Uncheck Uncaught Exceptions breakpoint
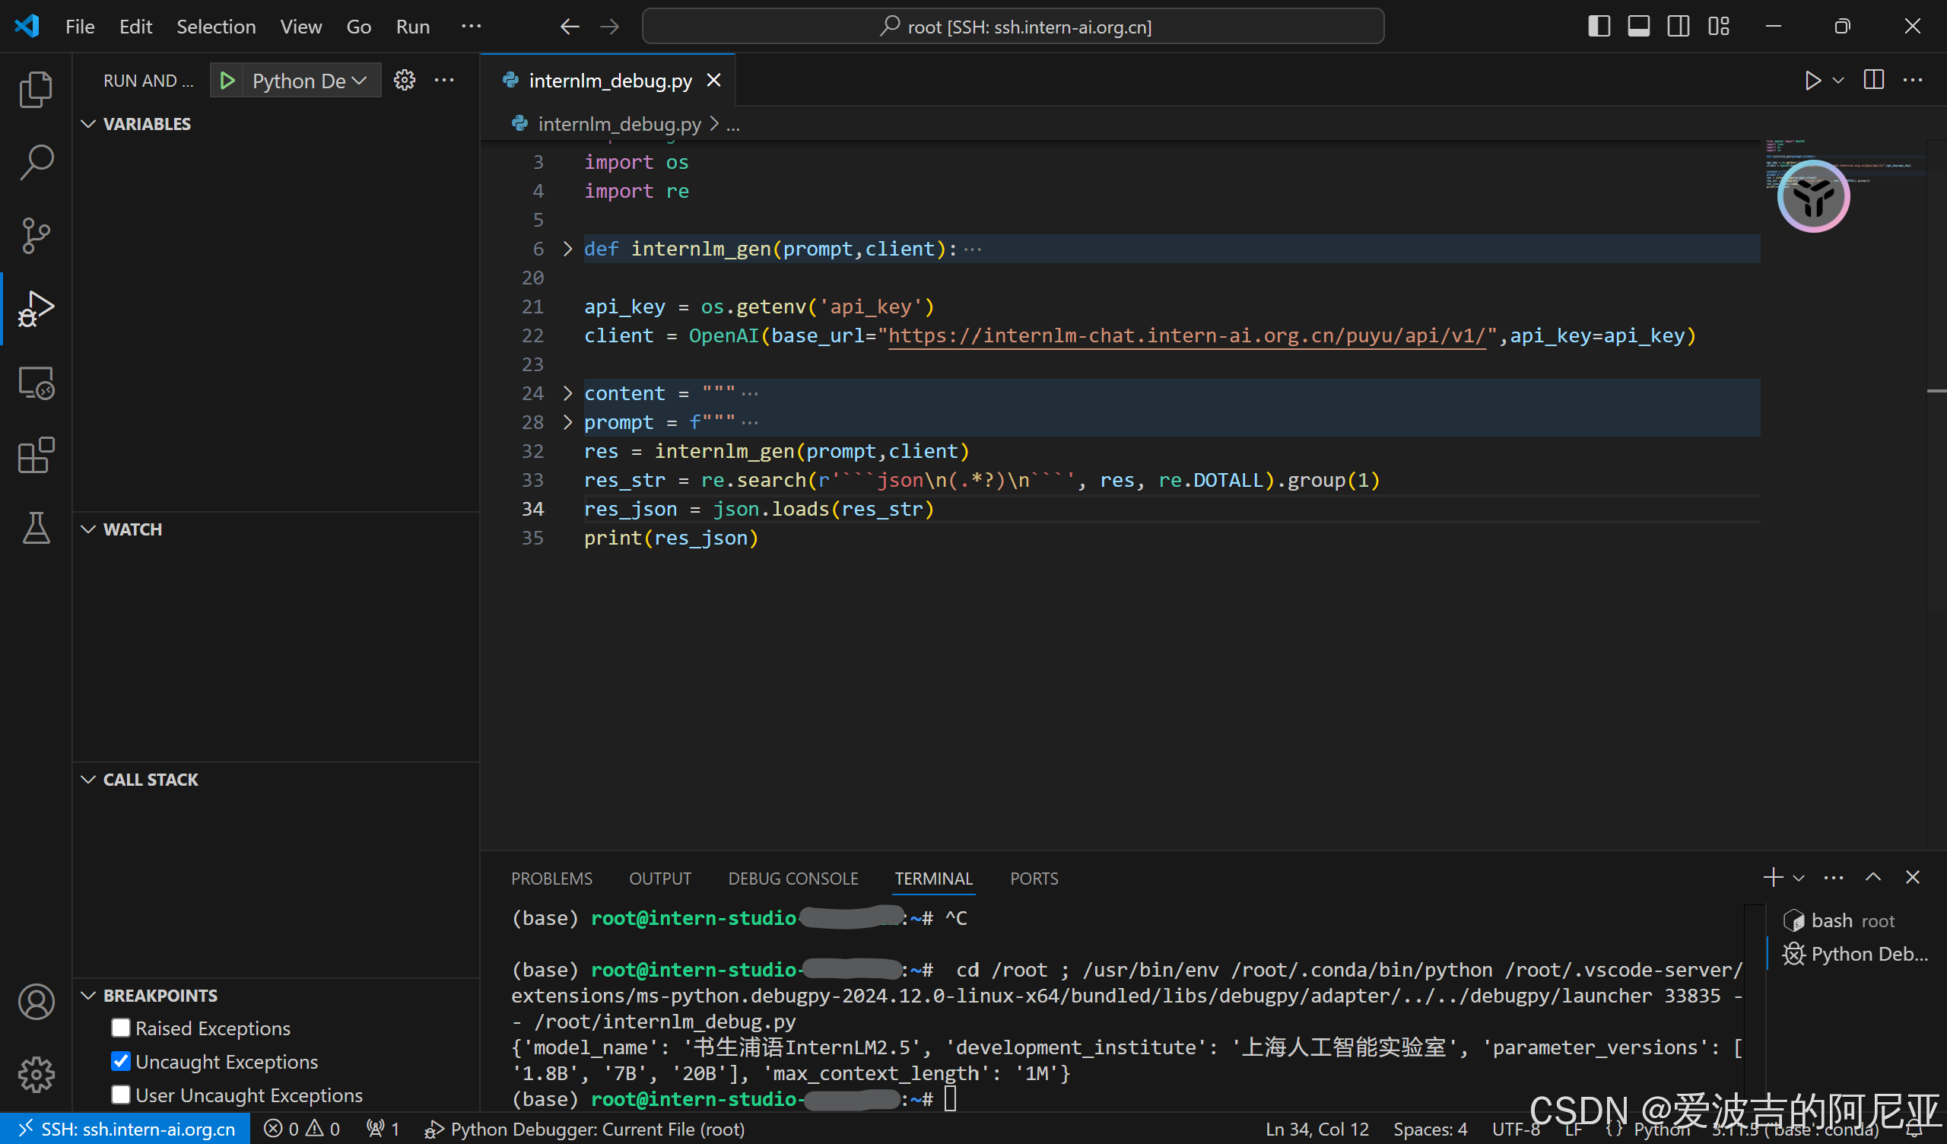The image size is (1947, 1144). tap(120, 1060)
